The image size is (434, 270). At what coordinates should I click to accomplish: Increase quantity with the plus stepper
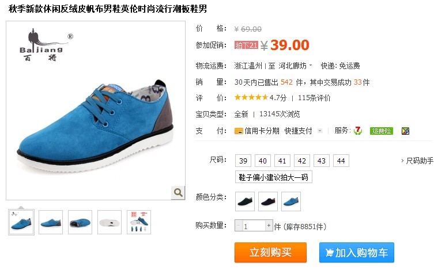[269, 226]
